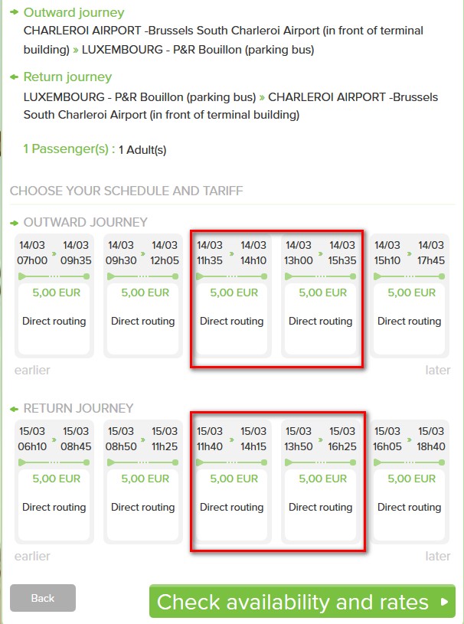Select outward 07h00 to 09h35 schedule card

point(54,296)
